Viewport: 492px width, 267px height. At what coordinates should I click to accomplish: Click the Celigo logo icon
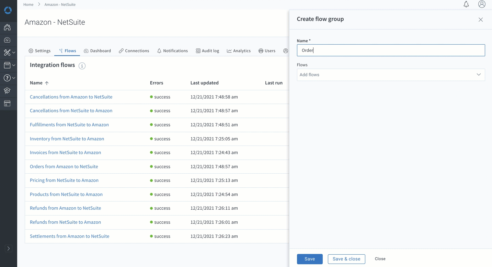click(8, 10)
